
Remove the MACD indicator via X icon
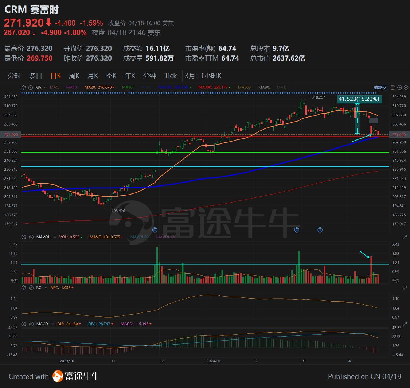click(x=31, y=324)
